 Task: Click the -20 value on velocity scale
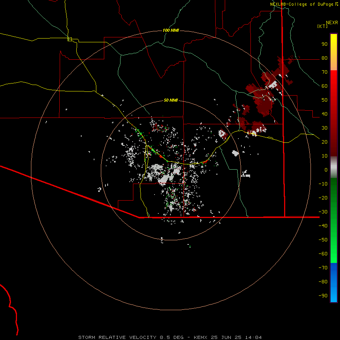(x=323, y=198)
